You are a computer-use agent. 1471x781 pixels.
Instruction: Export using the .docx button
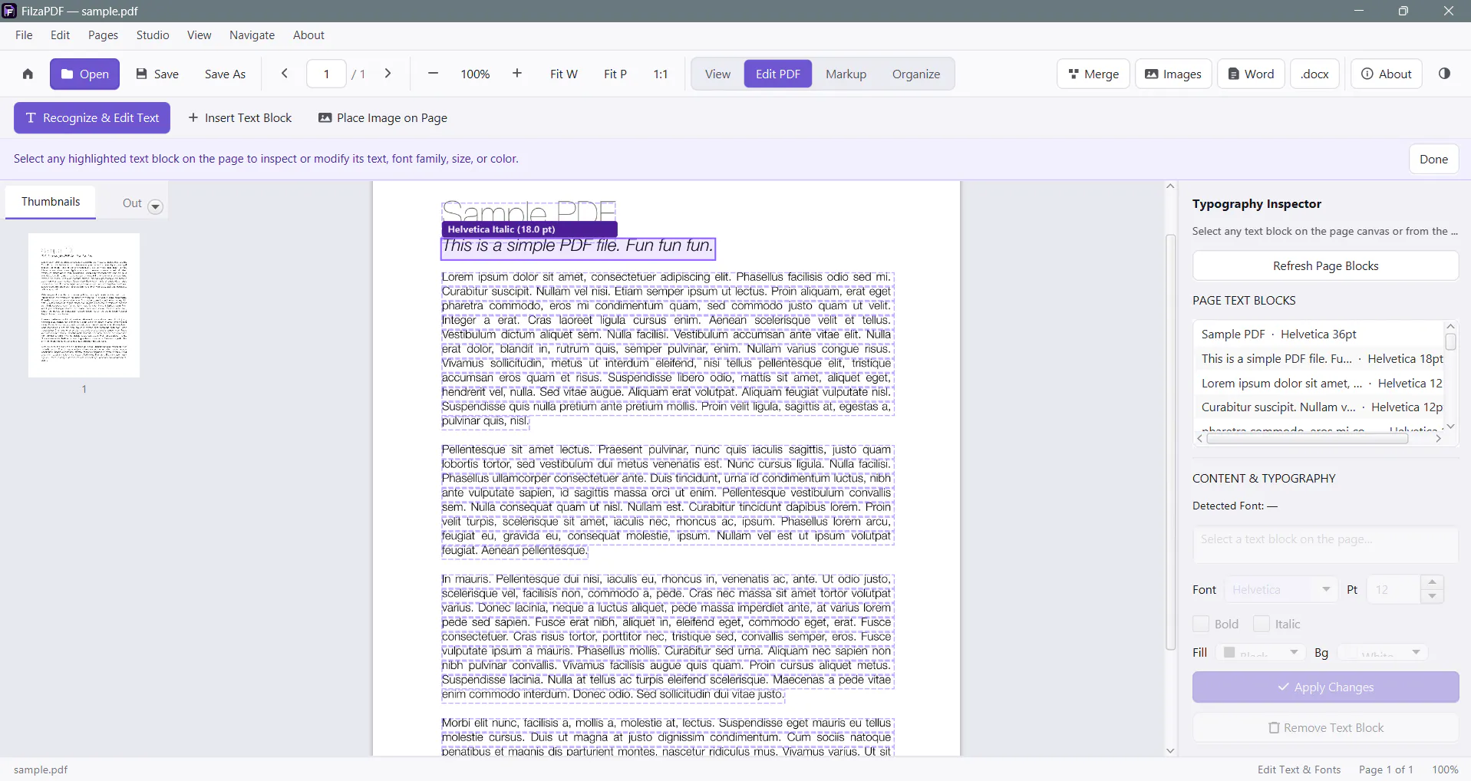coord(1314,74)
